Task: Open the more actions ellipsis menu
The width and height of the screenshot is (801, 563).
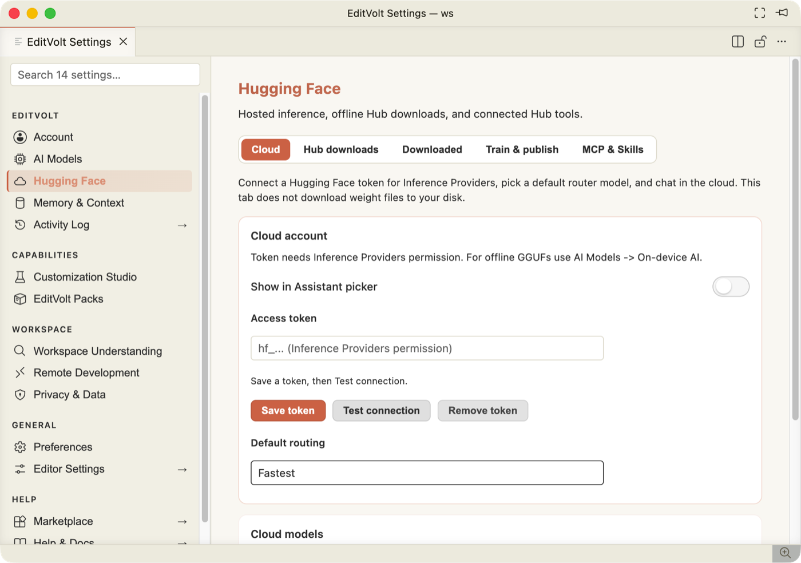Action: point(782,42)
